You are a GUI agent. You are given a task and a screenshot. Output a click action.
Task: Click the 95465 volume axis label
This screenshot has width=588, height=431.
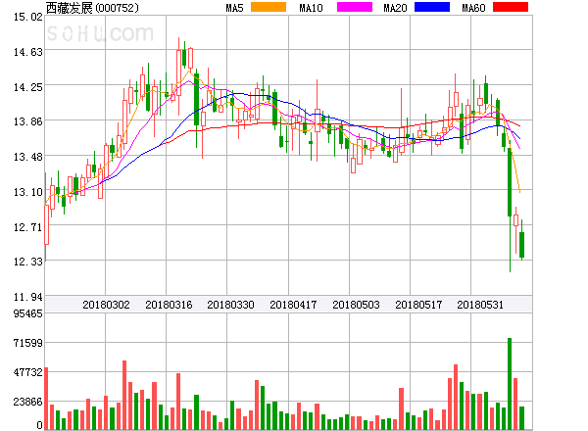click(x=28, y=313)
